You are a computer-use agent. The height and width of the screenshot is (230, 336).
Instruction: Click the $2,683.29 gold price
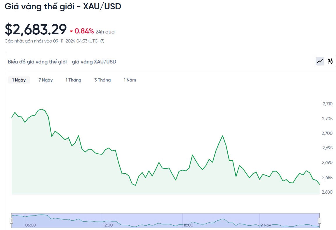pyautogui.click(x=36, y=29)
